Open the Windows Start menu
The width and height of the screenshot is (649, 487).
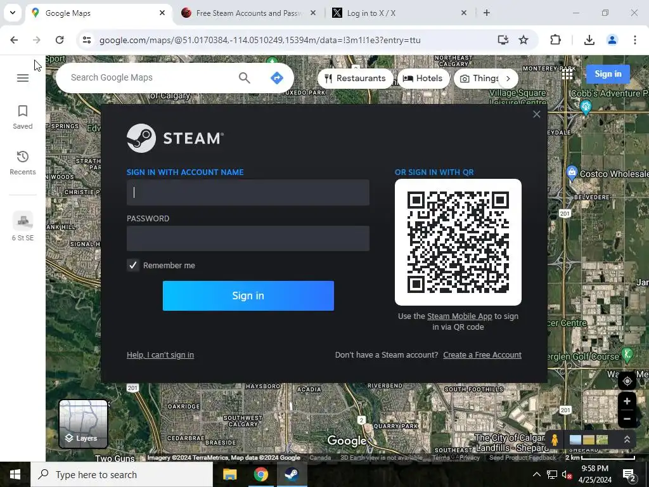pos(15,474)
